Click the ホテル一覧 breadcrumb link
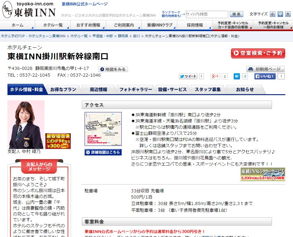 click(x=79, y=36)
